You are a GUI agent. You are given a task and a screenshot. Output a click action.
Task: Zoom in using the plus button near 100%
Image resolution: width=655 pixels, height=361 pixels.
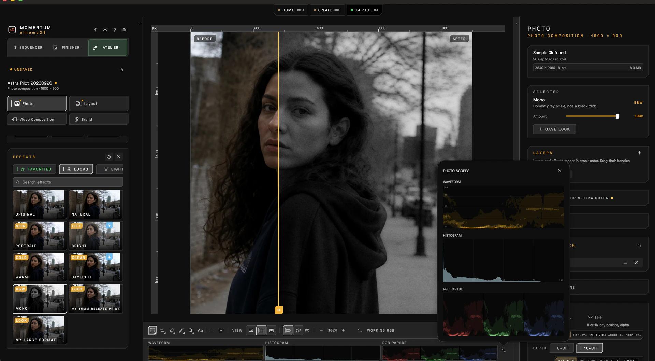(x=343, y=330)
